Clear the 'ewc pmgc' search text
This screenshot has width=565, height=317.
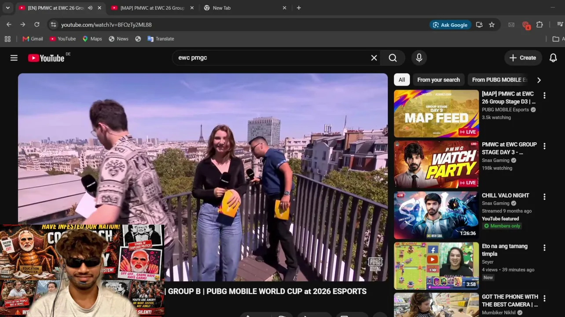click(x=374, y=58)
